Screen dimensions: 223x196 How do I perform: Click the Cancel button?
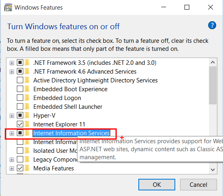click(x=199, y=184)
